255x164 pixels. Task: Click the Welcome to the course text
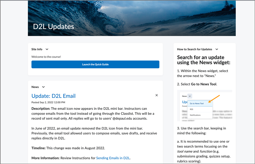46,57
